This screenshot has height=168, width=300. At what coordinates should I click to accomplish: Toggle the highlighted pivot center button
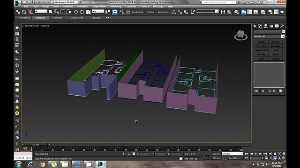pyautogui.click(x=115, y=12)
